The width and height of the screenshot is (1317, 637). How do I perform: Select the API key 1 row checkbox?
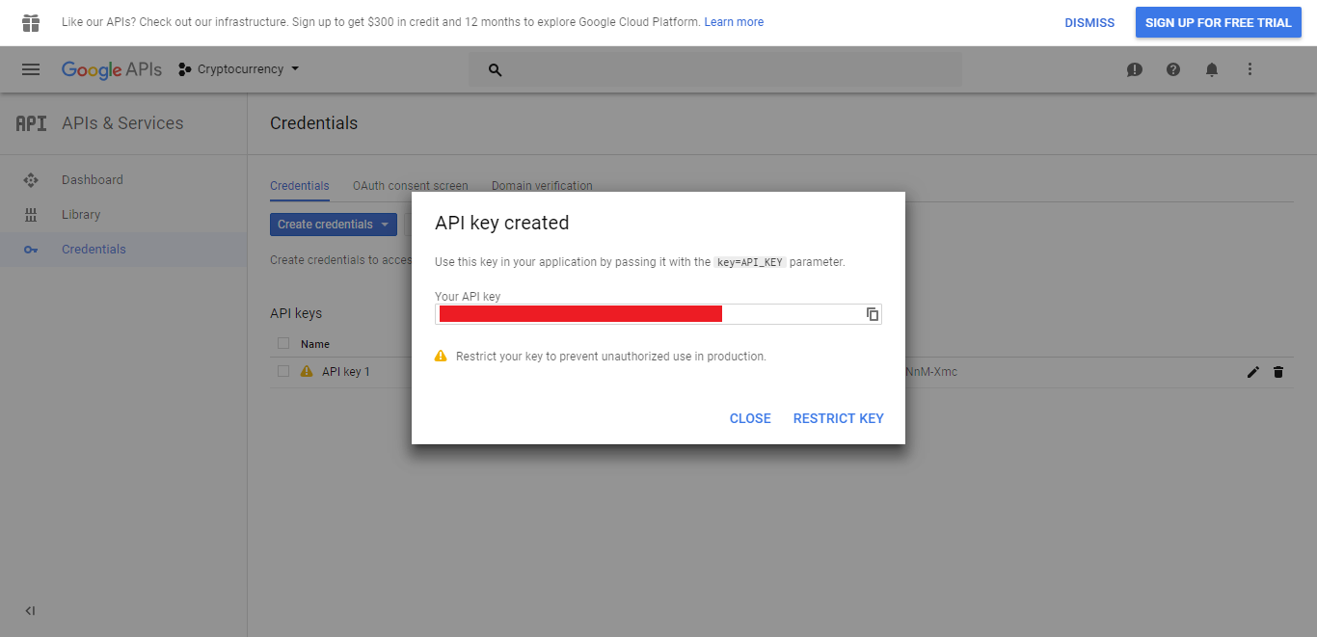(x=282, y=370)
